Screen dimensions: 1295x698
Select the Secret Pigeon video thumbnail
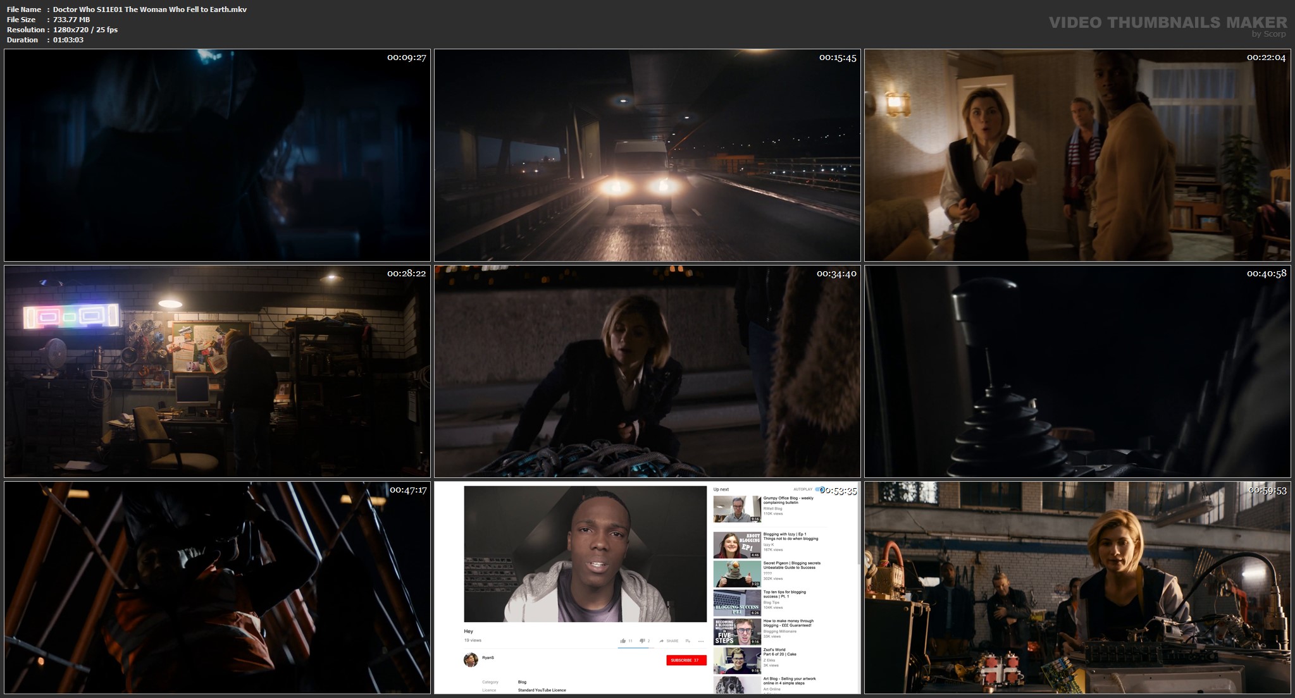click(x=737, y=573)
